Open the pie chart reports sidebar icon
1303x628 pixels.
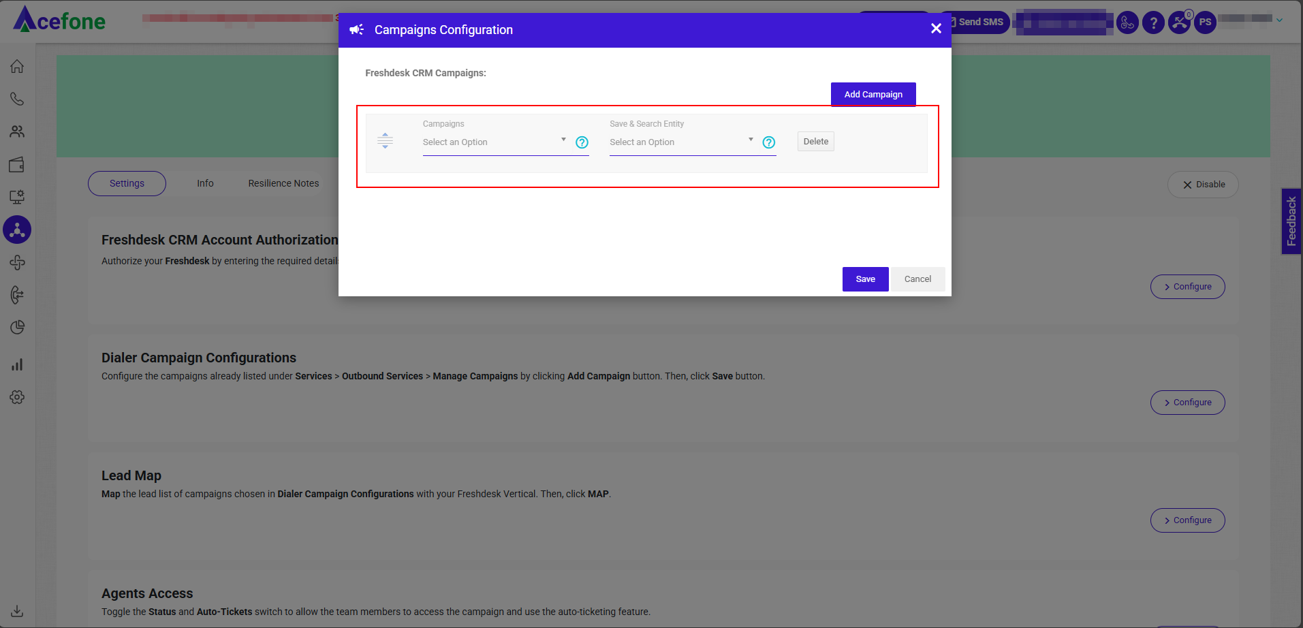click(x=17, y=328)
